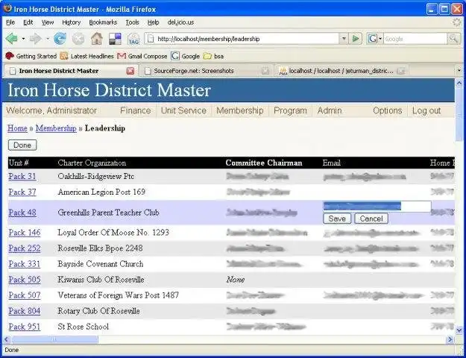Open the Pack 507 unit link

point(25,295)
